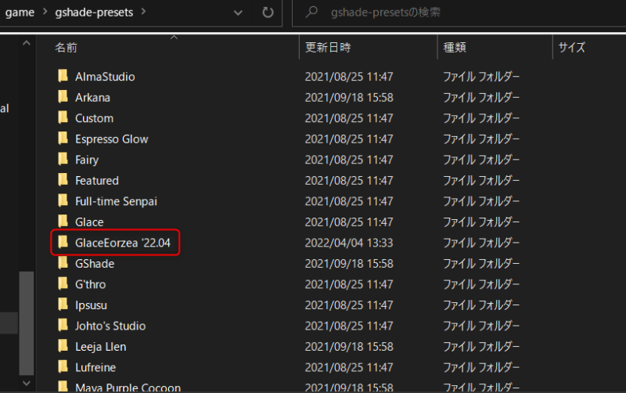Select the GlaceEorzea '22.04 folder name
Image resolution: width=626 pixels, height=393 pixels.
pos(123,243)
